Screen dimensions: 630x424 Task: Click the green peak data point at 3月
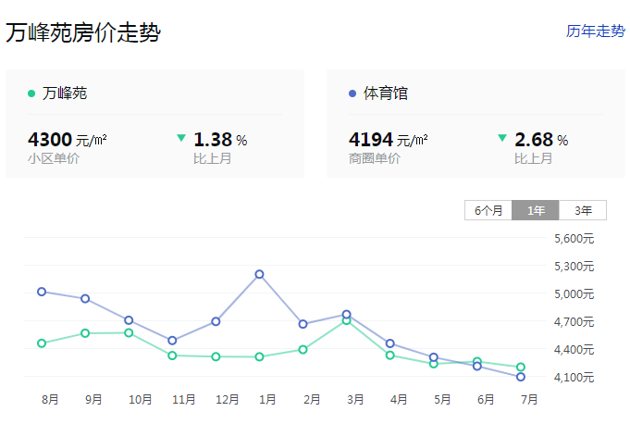[347, 320]
